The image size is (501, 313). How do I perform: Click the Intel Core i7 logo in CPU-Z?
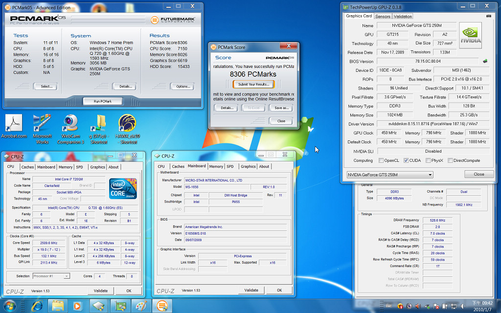coord(123,188)
